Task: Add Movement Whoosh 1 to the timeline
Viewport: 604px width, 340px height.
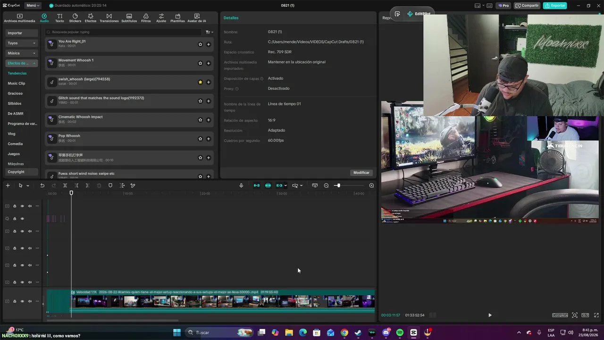Action: (209, 63)
